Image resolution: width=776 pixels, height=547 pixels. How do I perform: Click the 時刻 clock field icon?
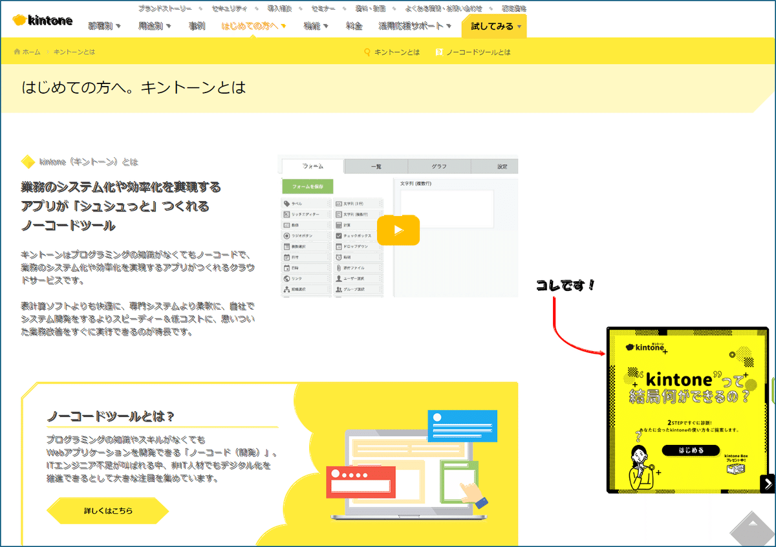(x=338, y=257)
